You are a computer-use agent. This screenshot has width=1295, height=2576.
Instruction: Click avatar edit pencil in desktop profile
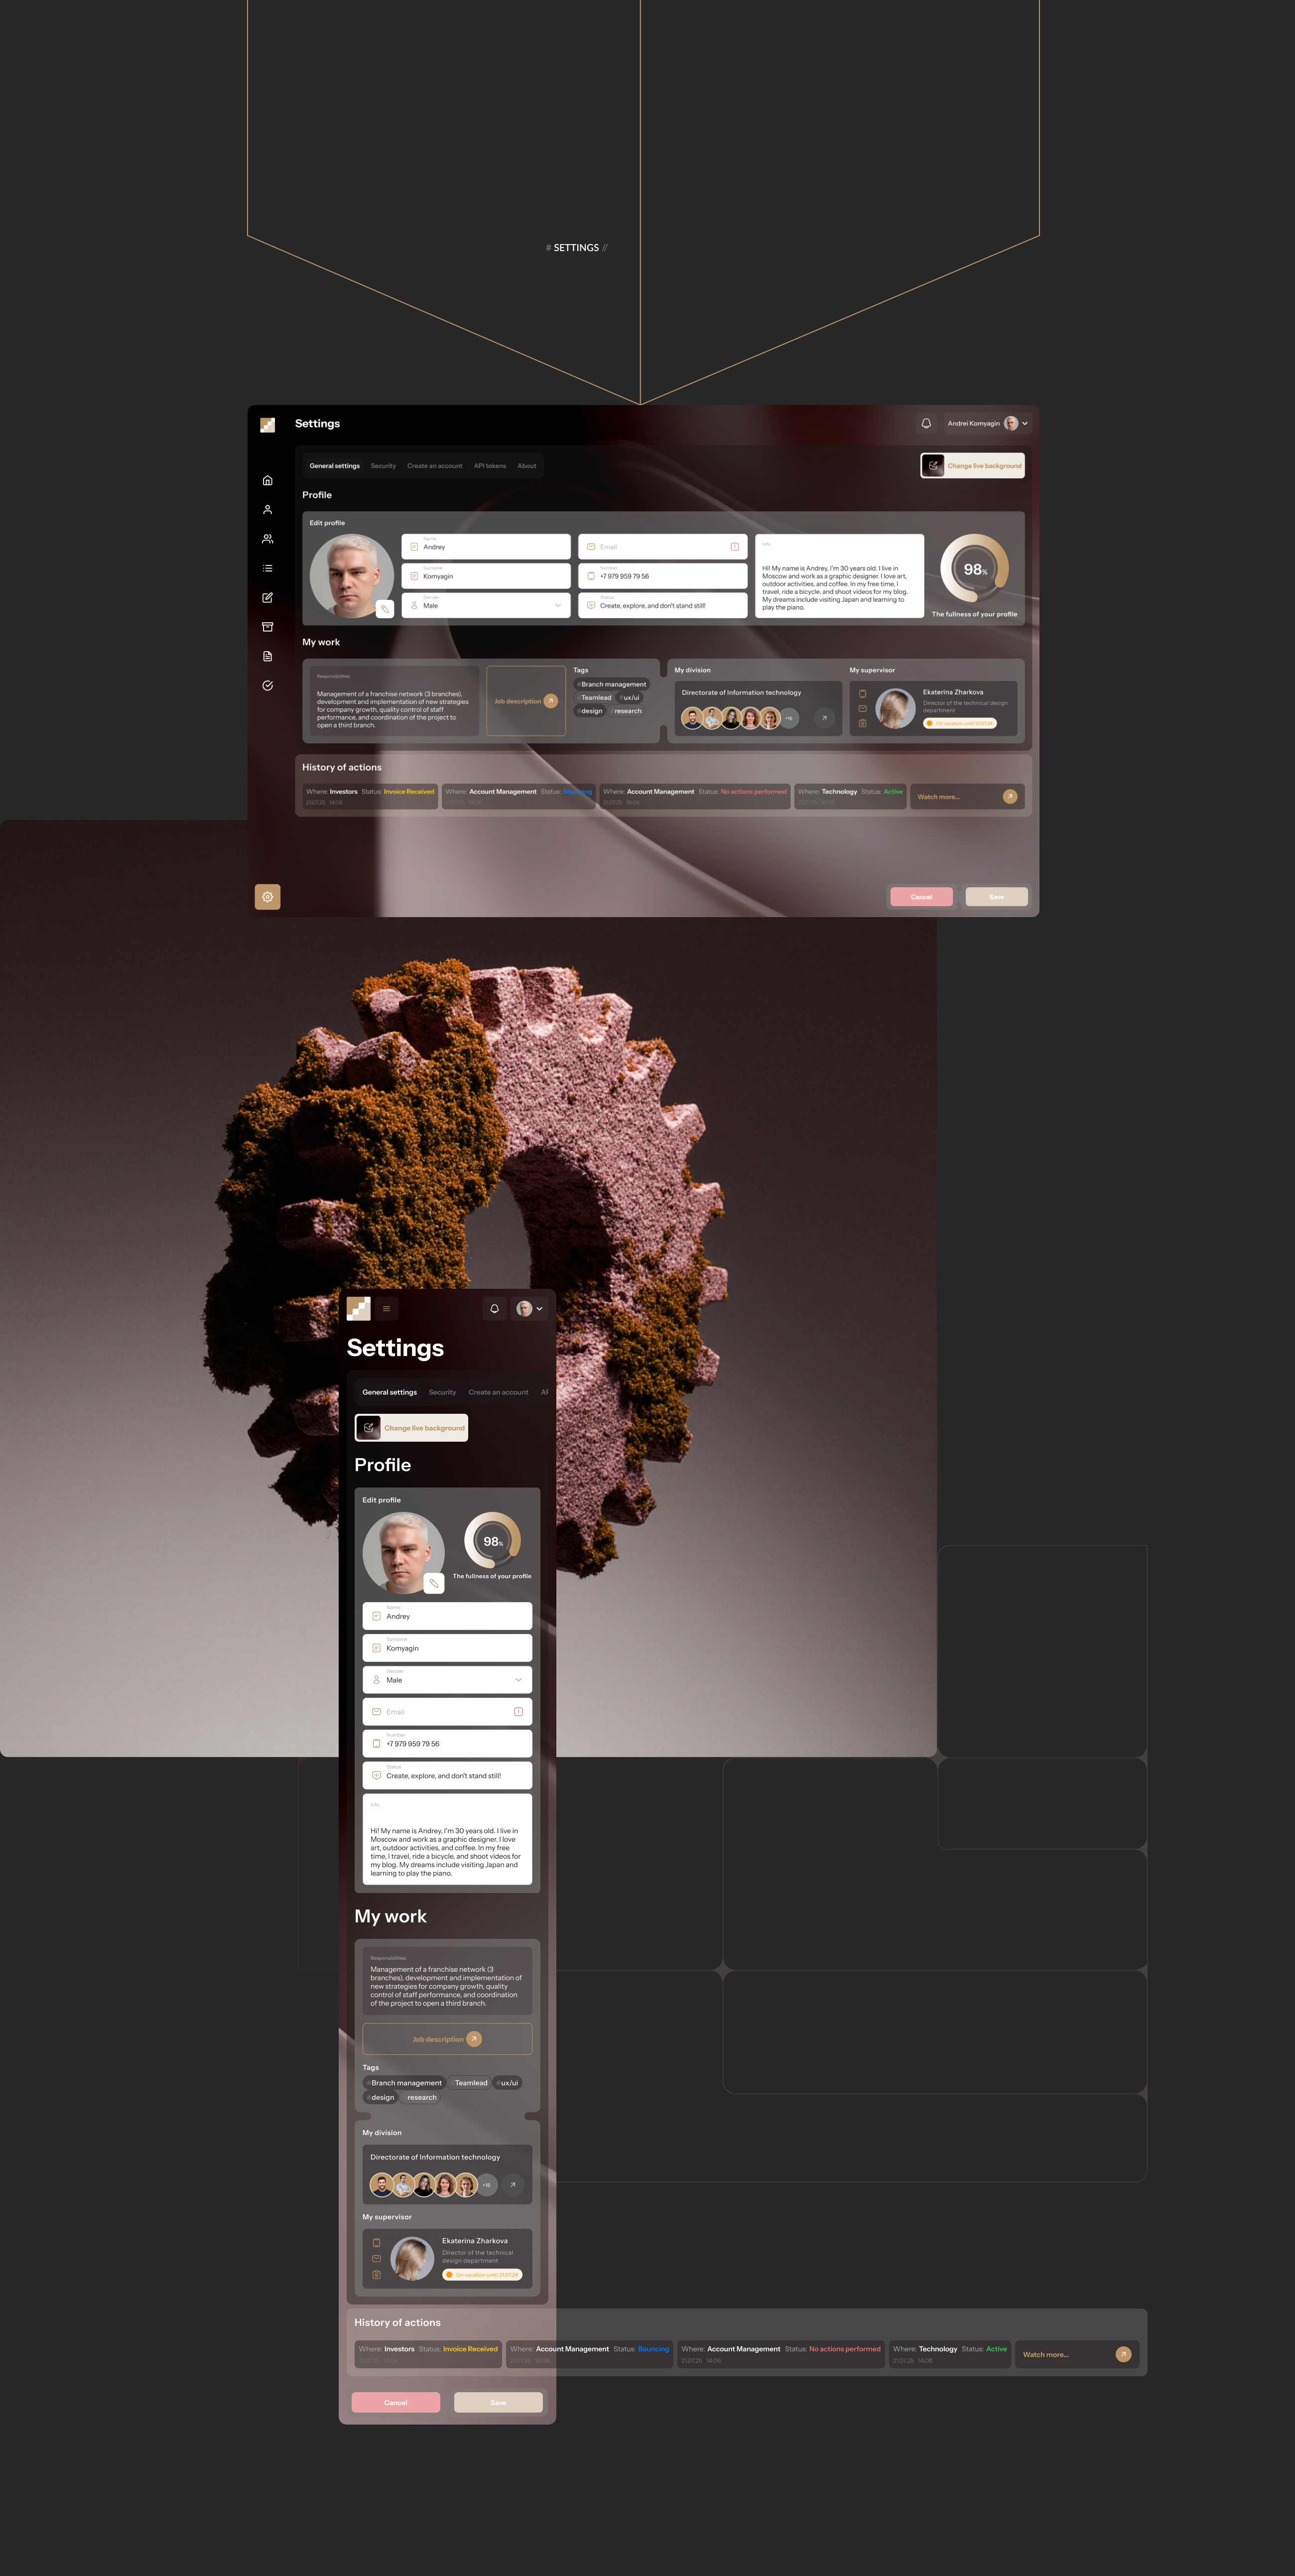coord(384,608)
